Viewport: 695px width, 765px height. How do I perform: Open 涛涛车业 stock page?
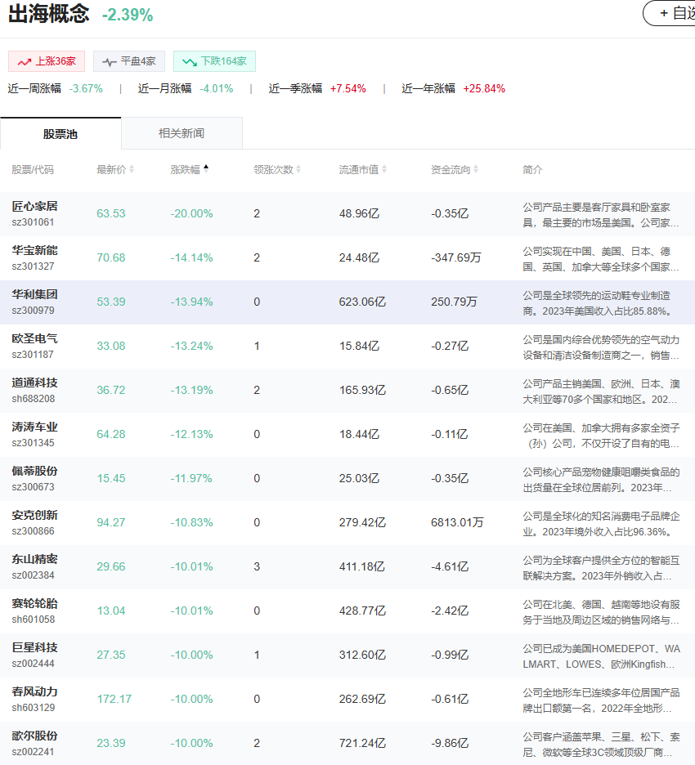[34, 427]
